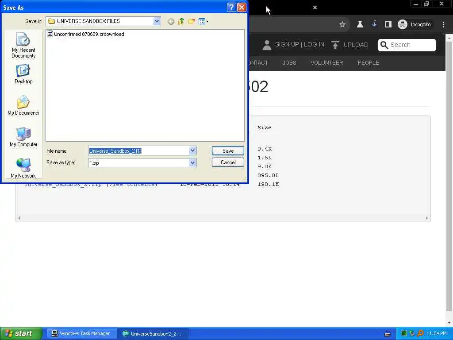The width and height of the screenshot is (453, 340).
Task: Bookmark this page with star icon
Action: (x=342, y=25)
